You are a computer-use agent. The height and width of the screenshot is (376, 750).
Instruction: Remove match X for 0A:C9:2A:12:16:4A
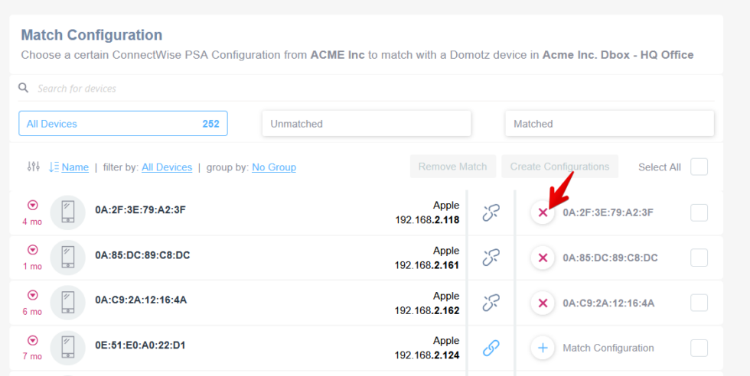tap(543, 303)
